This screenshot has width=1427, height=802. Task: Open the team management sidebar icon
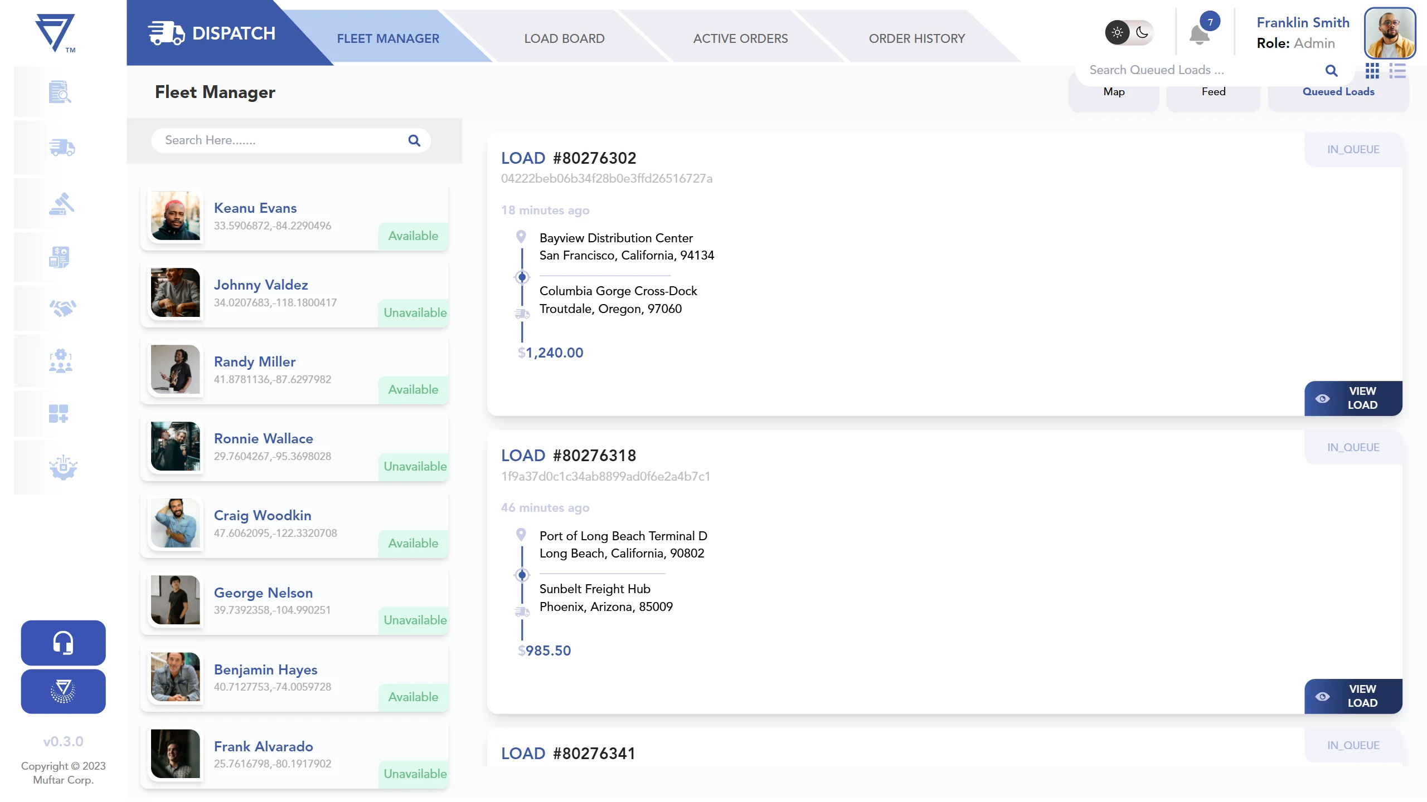coord(61,361)
